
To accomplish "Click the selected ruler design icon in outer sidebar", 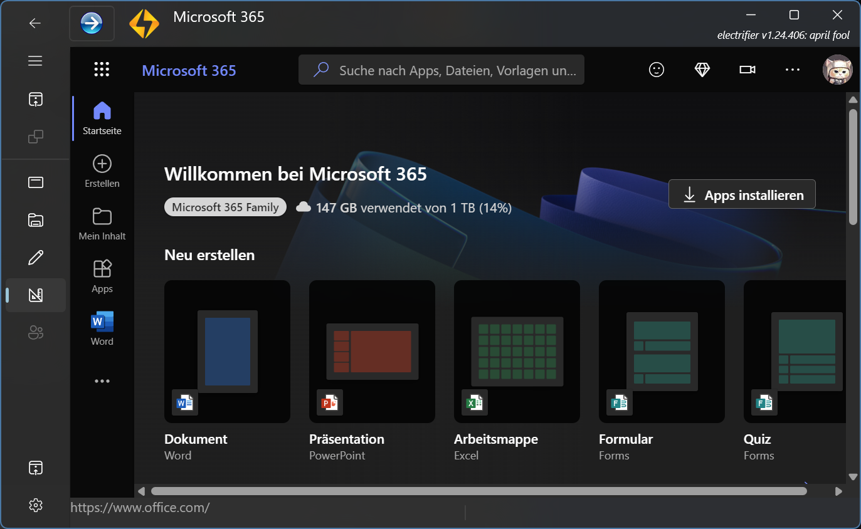I will 36,295.
